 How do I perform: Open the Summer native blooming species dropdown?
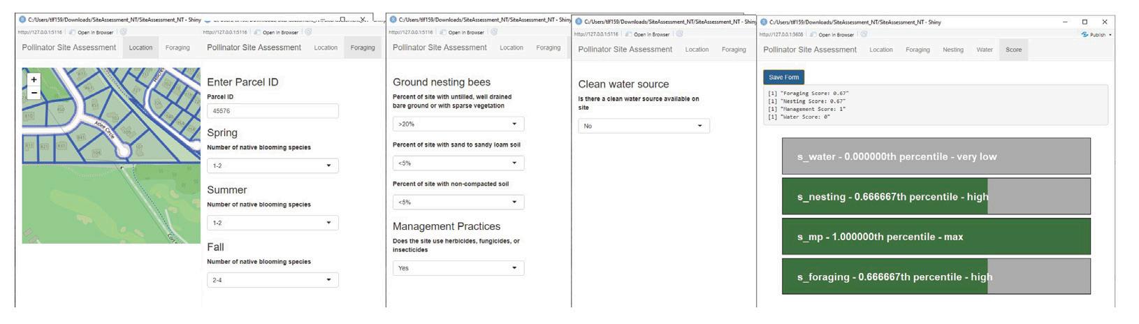(273, 223)
